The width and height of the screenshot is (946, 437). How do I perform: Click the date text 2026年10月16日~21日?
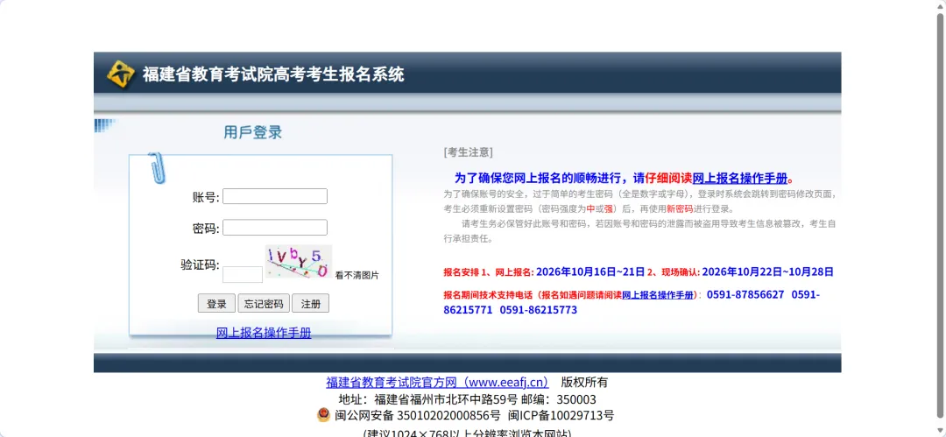tap(590, 271)
